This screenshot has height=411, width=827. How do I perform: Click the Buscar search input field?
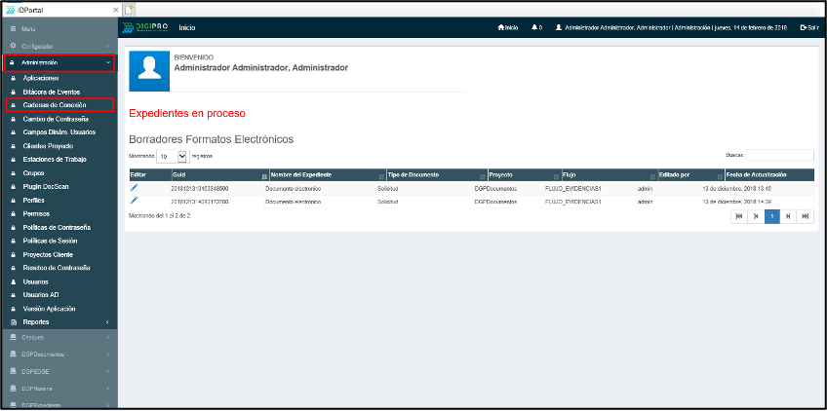[778, 155]
